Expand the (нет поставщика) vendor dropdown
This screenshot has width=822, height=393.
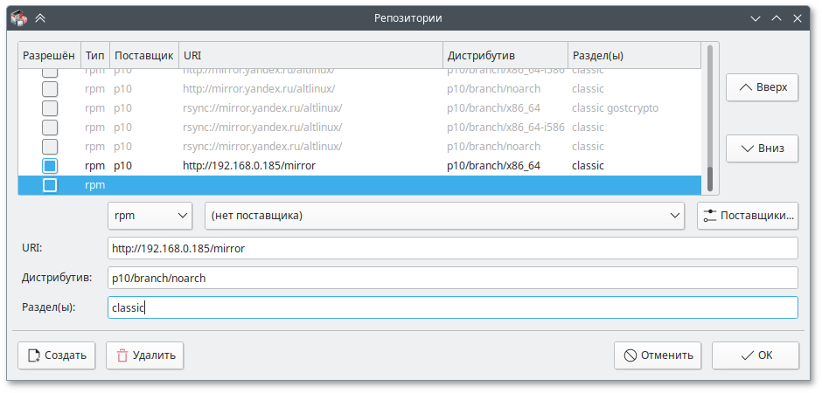(444, 215)
